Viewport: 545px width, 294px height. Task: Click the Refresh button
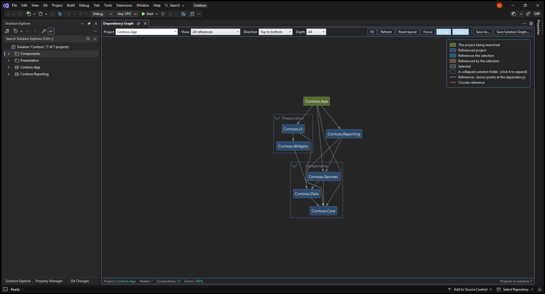[386, 32]
